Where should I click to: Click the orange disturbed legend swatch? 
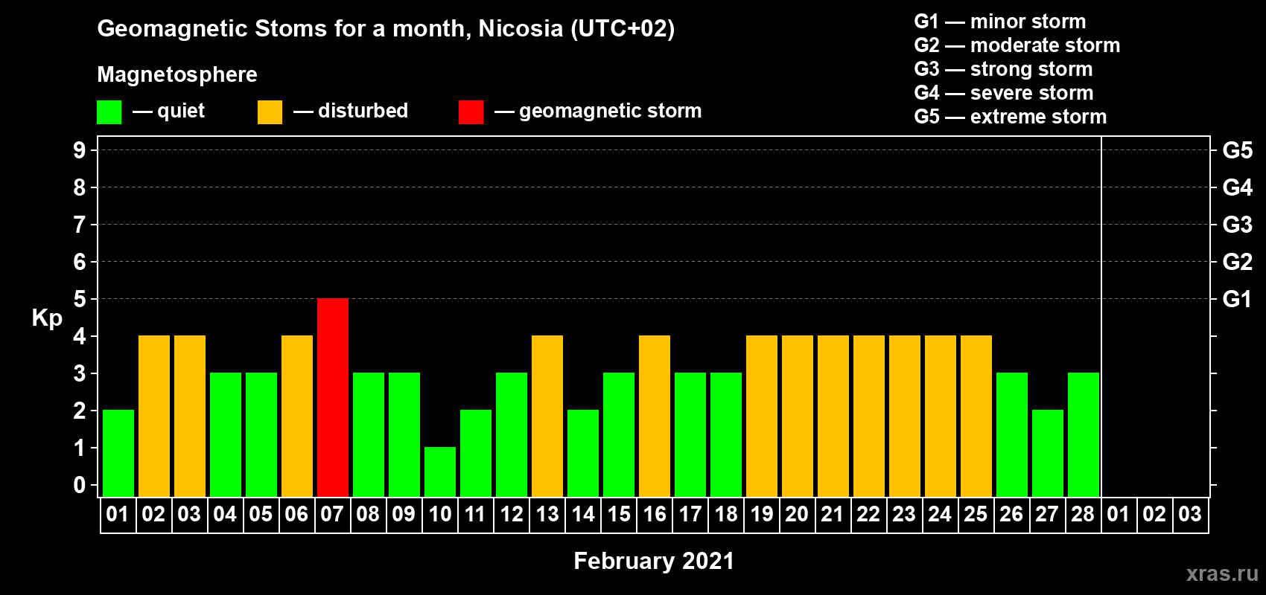270,112
